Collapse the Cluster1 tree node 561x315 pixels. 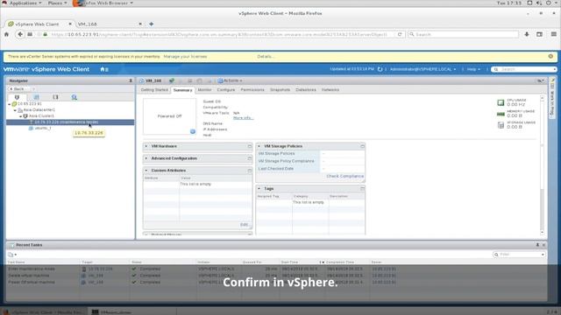pyautogui.click(x=21, y=116)
